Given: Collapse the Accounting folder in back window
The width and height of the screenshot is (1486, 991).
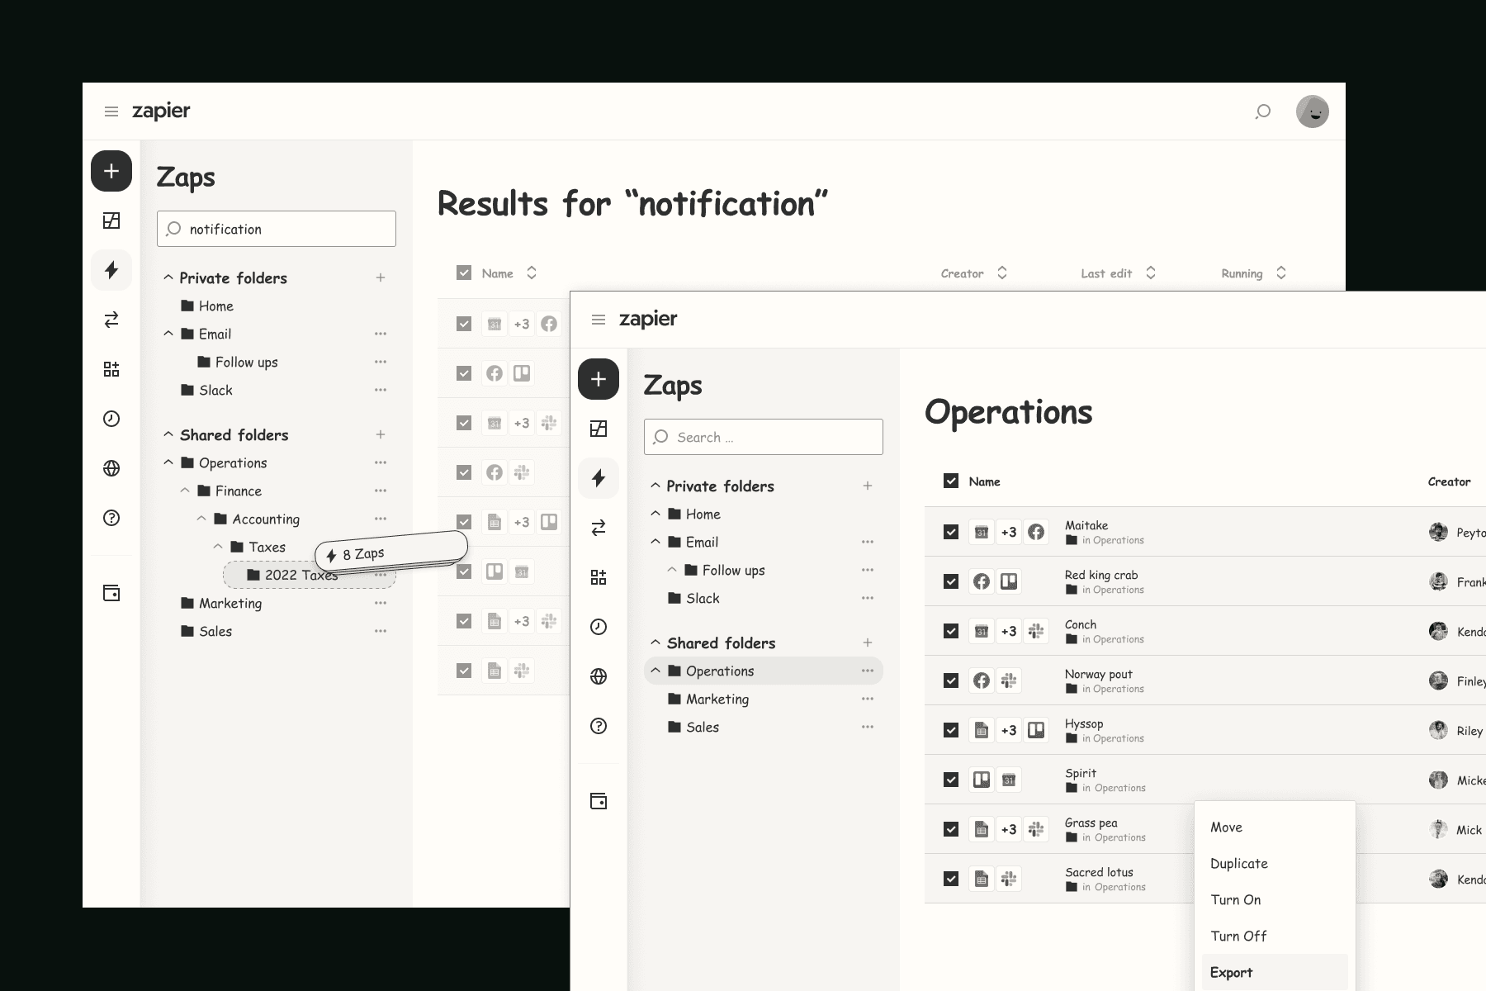Looking at the screenshot, I should point(201,519).
